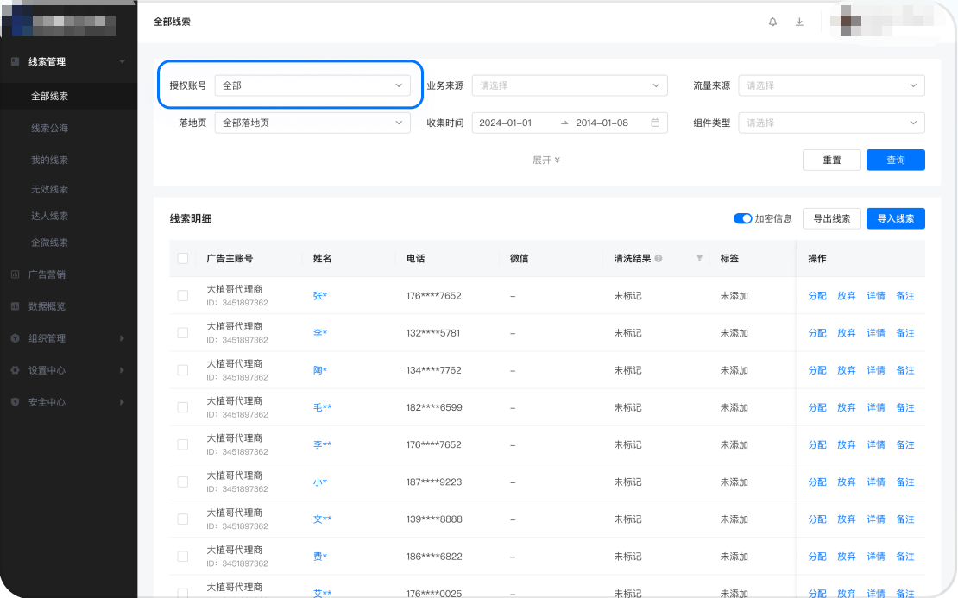Image resolution: width=958 pixels, height=598 pixels.
Task: Select the 广告营销 sidebar icon
Action: point(16,274)
